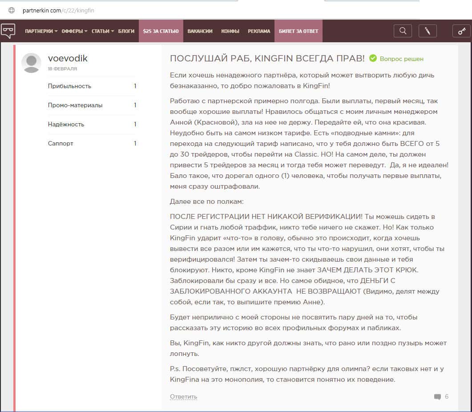
Task: Open the '$25 ЗА СТАТЬЮ' tab
Action: pyautogui.click(x=161, y=31)
